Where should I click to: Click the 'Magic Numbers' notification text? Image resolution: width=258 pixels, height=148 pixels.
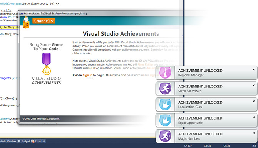189,139
